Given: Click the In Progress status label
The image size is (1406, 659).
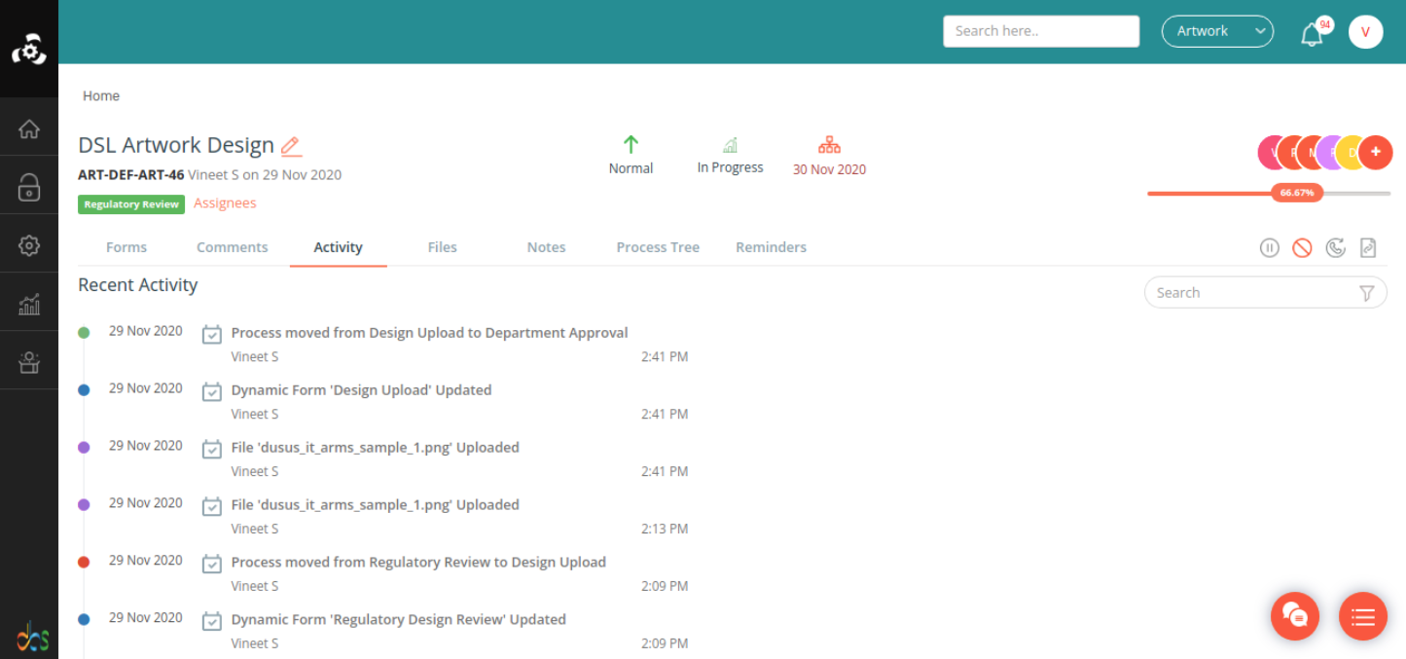Looking at the screenshot, I should 730,167.
